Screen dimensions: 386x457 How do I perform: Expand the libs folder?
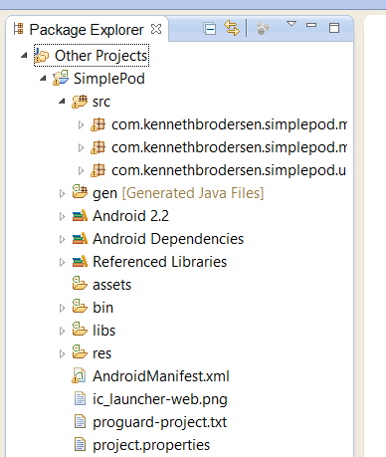[x=62, y=331]
